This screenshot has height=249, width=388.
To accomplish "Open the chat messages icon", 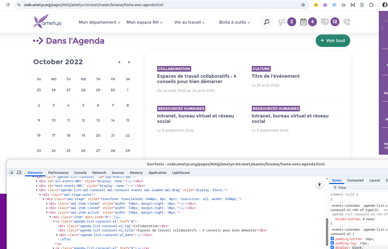I will pyautogui.click(x=325, y=22).
